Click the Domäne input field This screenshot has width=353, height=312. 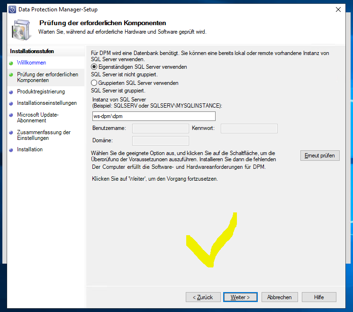161,141
